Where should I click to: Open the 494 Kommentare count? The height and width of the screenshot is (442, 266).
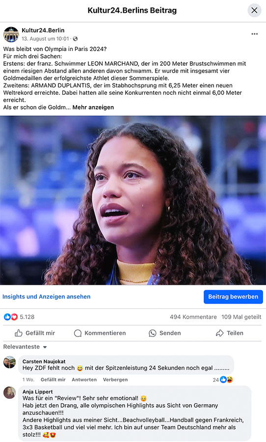point(193,317)
